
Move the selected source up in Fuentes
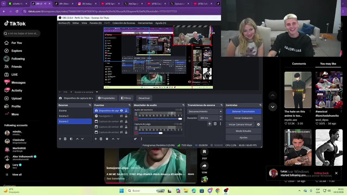[x=113, y=139]
